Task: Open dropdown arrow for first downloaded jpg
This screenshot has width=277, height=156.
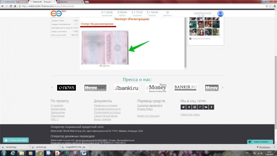Action: [x=29, y=147]
